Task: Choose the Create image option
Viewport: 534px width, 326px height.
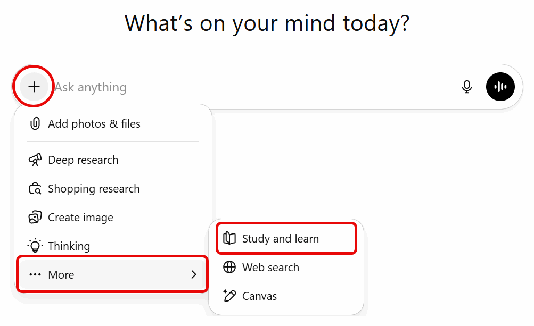Action: (x=80, y=218)
